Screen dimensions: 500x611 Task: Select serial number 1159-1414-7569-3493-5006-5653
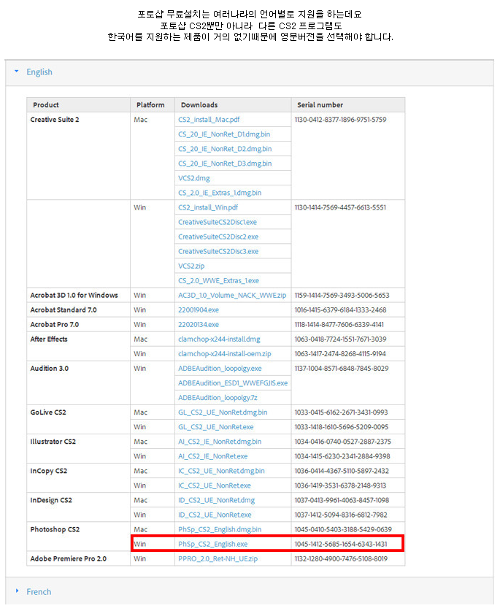[342, 295]
